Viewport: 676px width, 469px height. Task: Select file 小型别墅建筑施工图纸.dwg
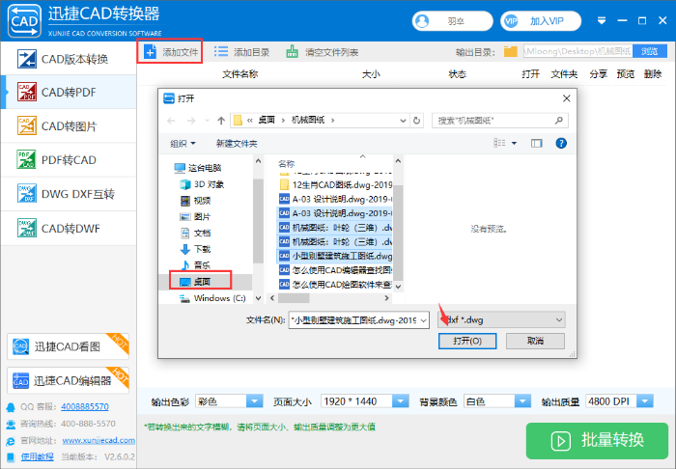tap(335, 257)
